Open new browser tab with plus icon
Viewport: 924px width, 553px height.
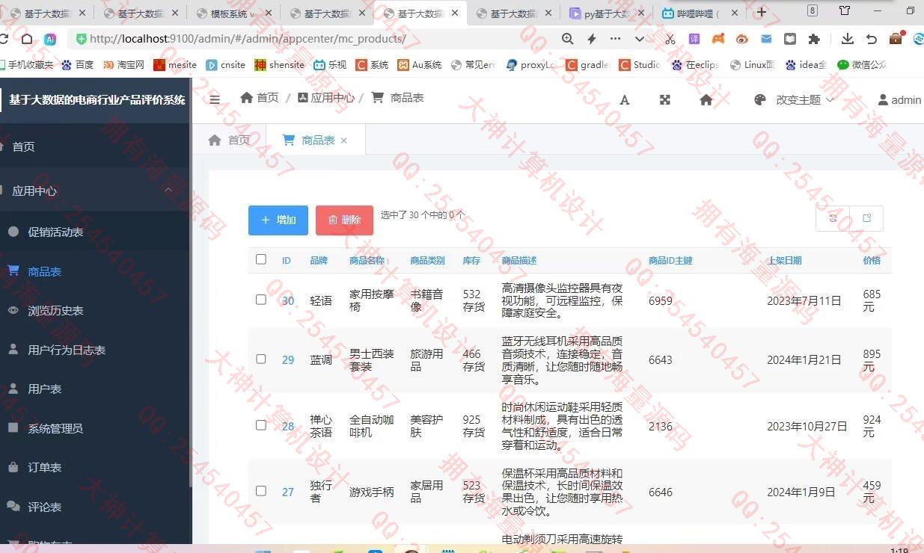click(x=762, y=12)
